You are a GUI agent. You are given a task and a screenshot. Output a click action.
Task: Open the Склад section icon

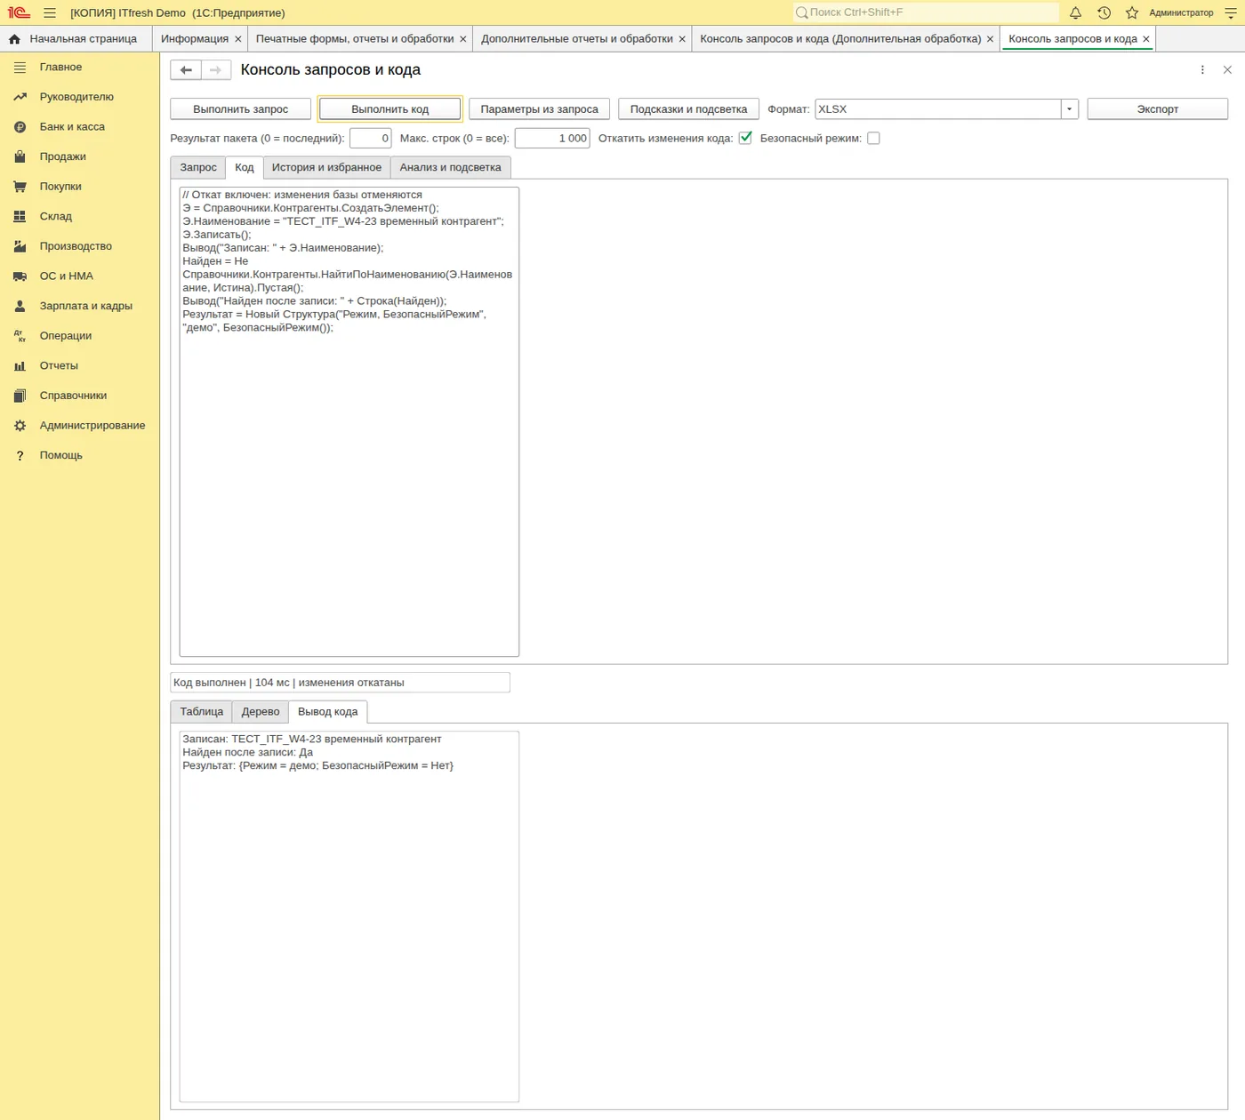click(20, 217)
